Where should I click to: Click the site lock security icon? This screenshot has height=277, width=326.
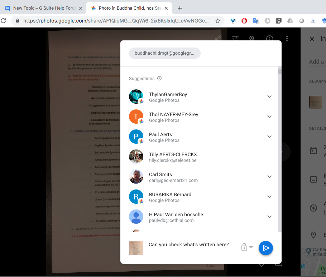click(18, 21)
